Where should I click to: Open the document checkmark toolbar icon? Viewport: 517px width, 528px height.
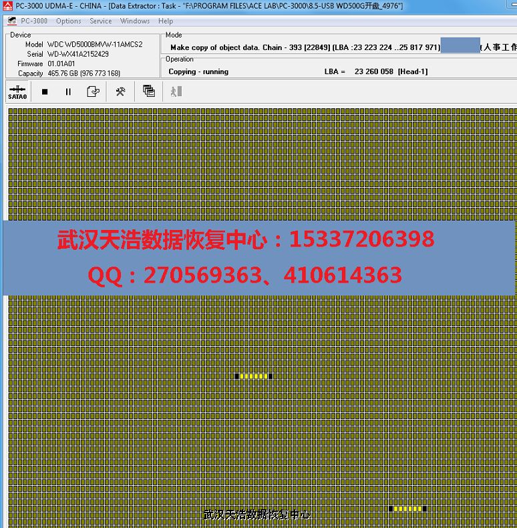click(94, 92)
